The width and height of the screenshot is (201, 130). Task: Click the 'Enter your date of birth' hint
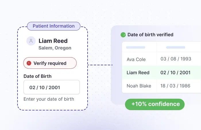(x=49, y=99)
